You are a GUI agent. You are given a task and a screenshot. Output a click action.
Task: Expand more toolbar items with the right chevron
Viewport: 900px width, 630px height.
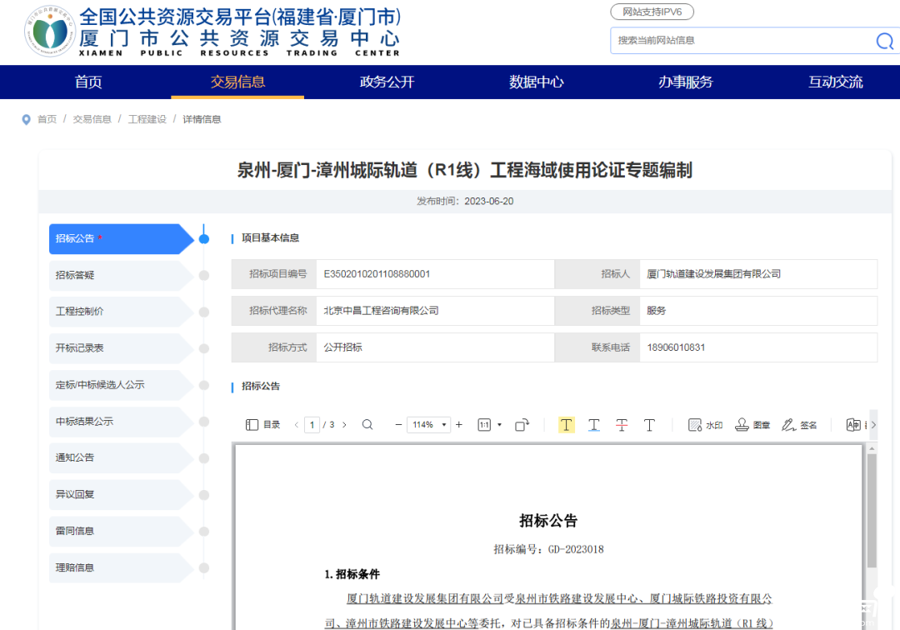873,425
